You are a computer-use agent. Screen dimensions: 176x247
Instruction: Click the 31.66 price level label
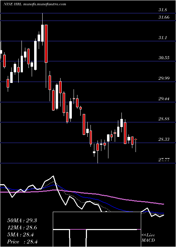point(164,17)
